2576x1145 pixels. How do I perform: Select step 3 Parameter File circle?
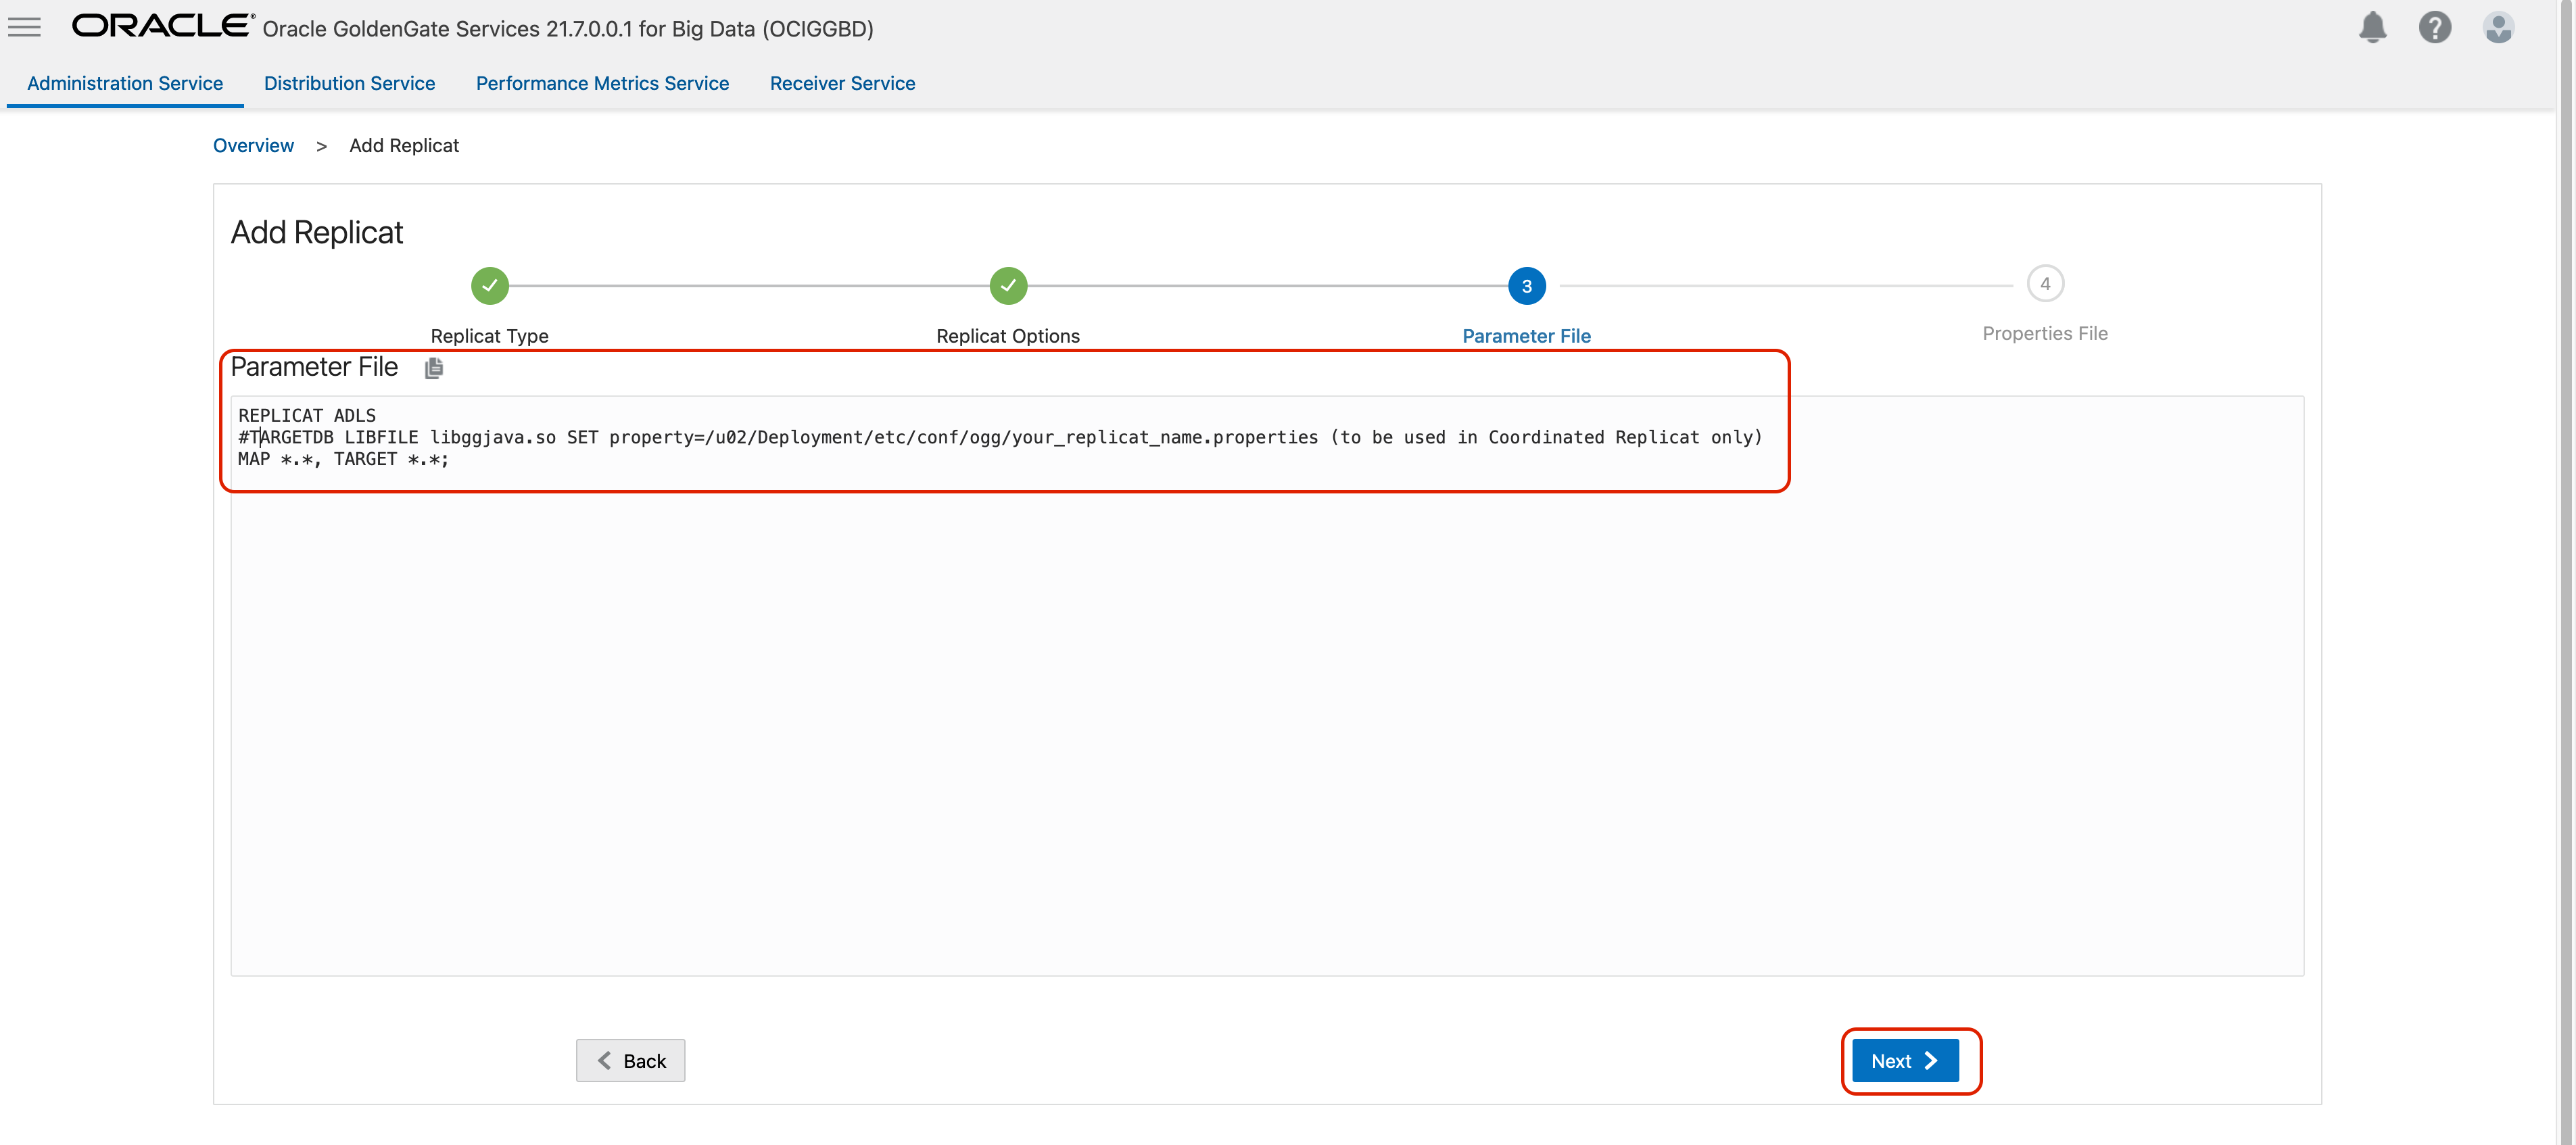pyautogui.click(x=1526, y=286)
